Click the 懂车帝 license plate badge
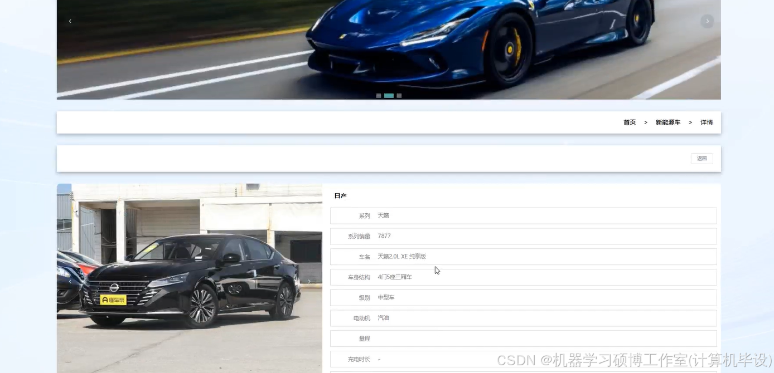 tap(113, 300)
